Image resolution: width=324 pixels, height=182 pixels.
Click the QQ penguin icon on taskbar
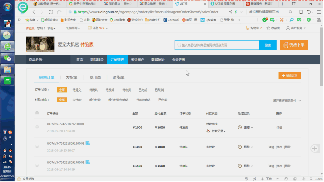pyautogui.click(x=7, y=24)
